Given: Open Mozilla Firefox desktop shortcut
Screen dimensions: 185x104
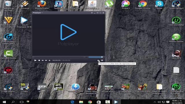Looking at the screenshot, I should tap(42, 5).
